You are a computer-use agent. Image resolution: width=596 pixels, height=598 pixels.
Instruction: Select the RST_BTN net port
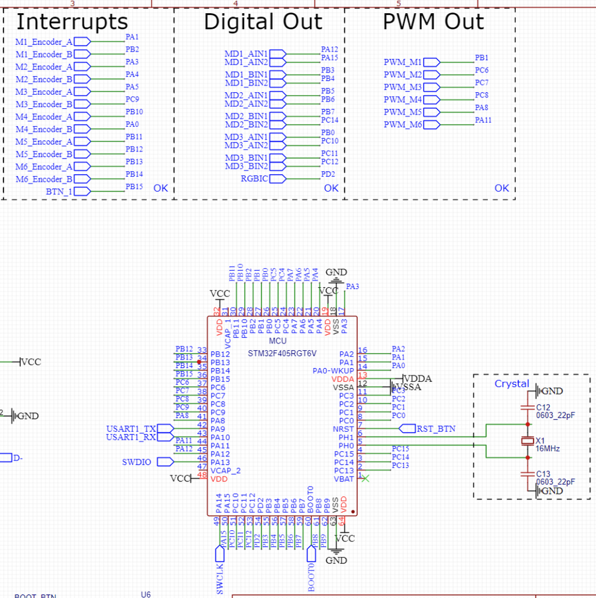[x=407, y=429]
